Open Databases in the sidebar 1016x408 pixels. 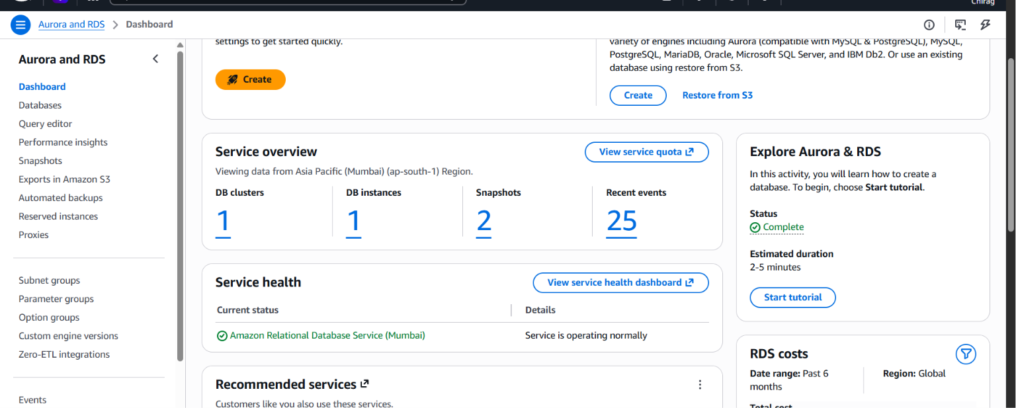pyautogui.click(x=40, y=105)
